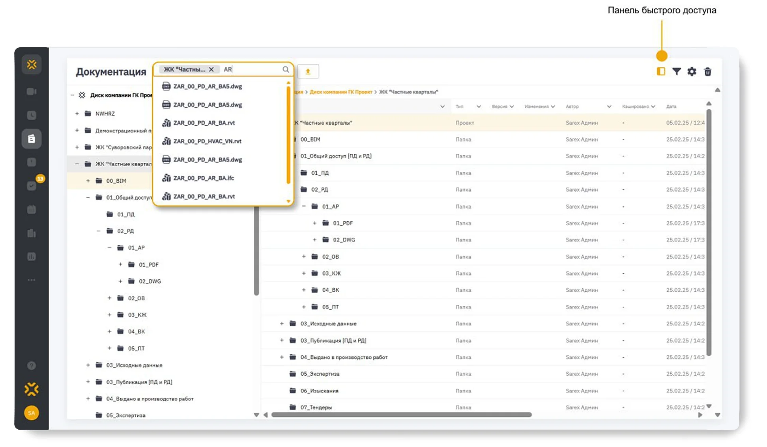This screenshot has width=767, height=447.
Task: Click the horizontal scrollbar of the table
Action: pyautogui.click(x=401, y=415)
